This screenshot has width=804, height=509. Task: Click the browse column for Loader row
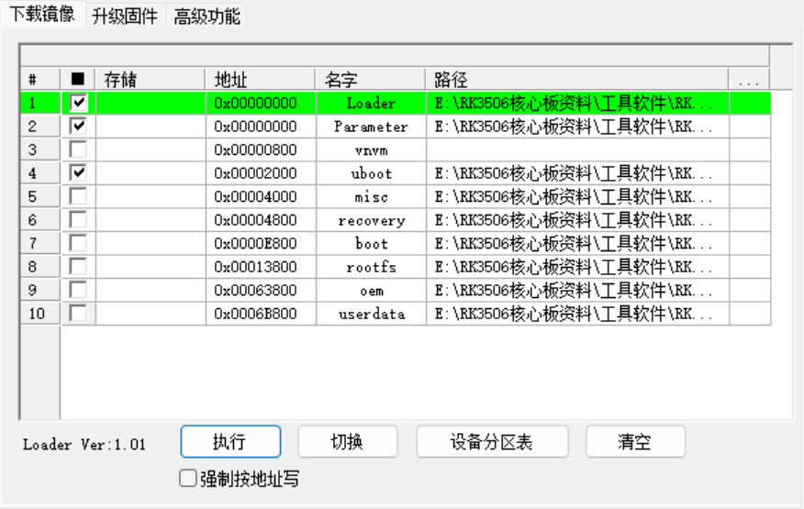coord(749,103)
